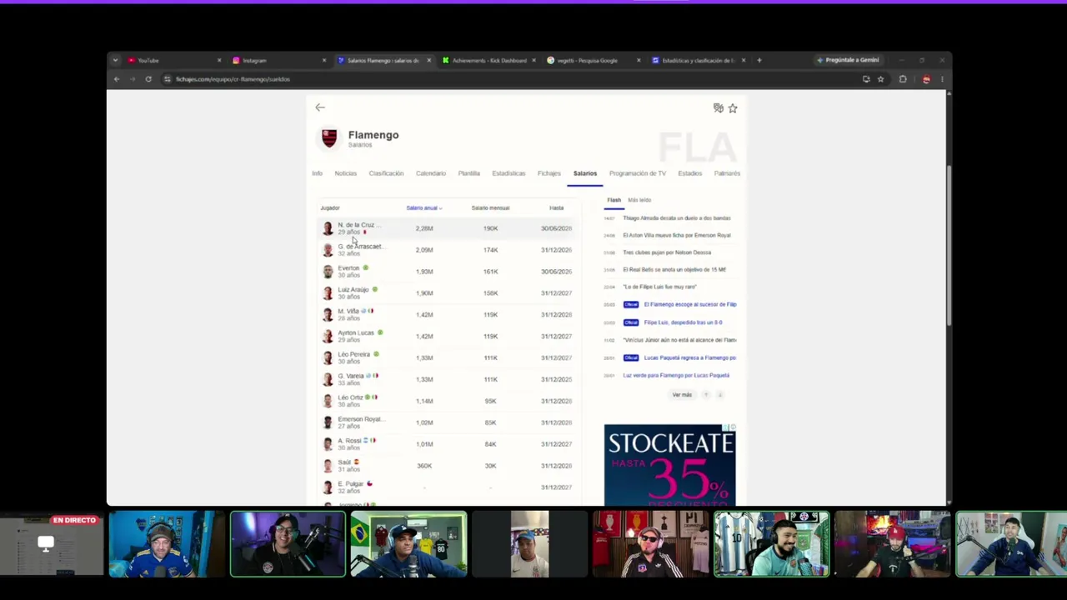Click the Ver más button under news
The width and height of the screenshot is (1067, 600).
click(x=682, y=395)
